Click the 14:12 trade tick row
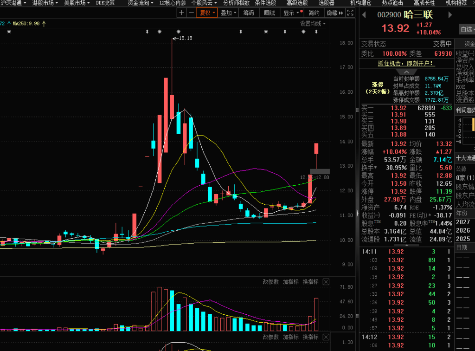This screenshot has height=351, width=475. coord(406,337)
